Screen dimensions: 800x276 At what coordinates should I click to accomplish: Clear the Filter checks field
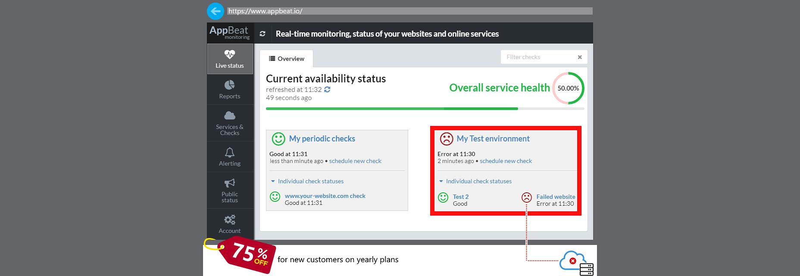point(580,57)
